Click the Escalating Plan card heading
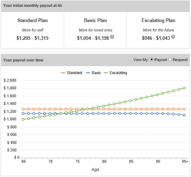The width and height of the screenshot is (191, 177). tap(158, 21)
